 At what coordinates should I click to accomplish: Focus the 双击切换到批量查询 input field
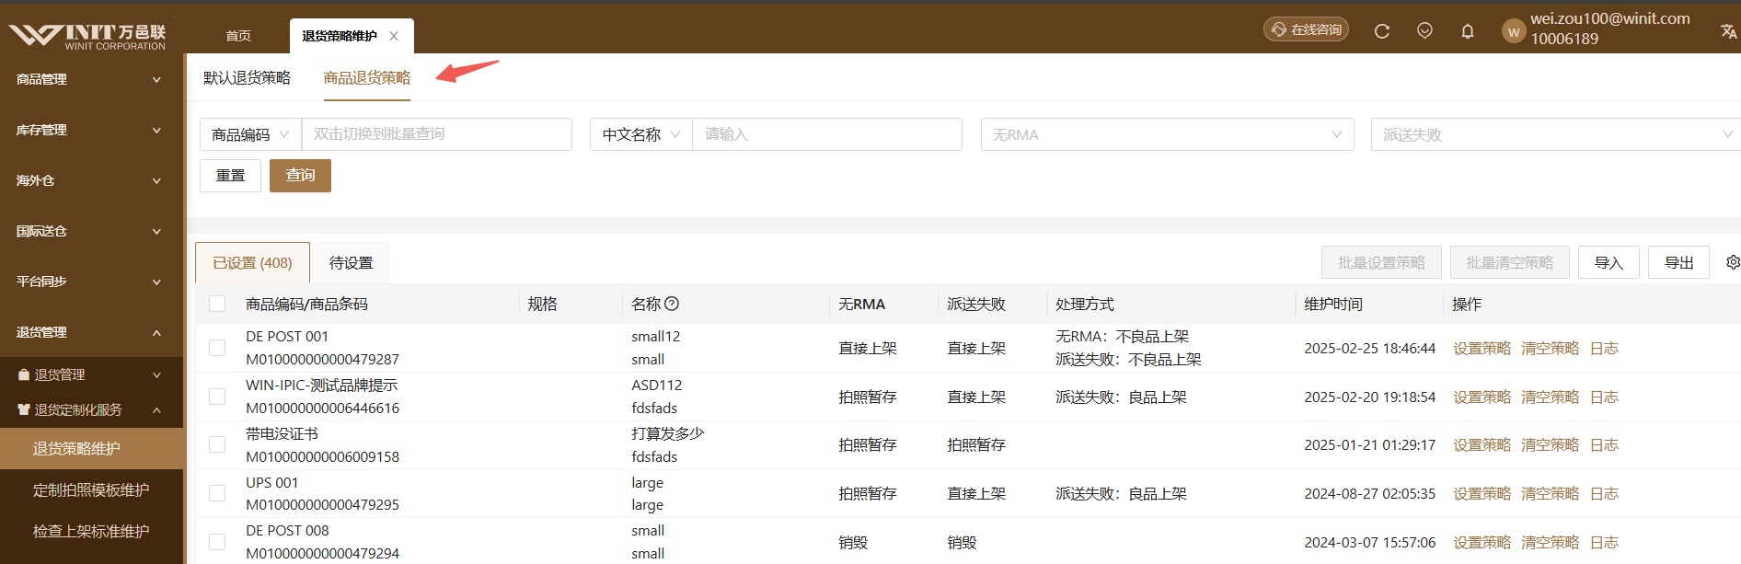(437, 134)
